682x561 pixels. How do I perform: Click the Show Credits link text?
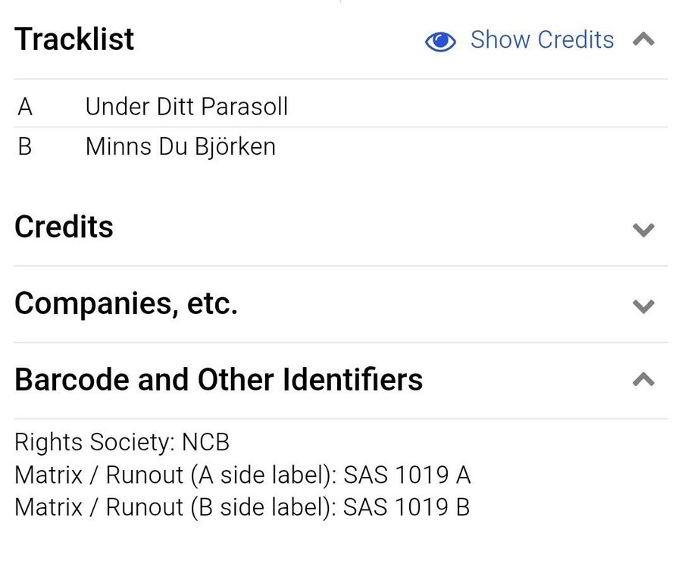pyautogui.click(x=542, y=39)
